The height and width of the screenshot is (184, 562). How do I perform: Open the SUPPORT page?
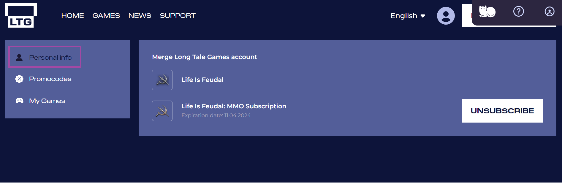click(178, 15)
